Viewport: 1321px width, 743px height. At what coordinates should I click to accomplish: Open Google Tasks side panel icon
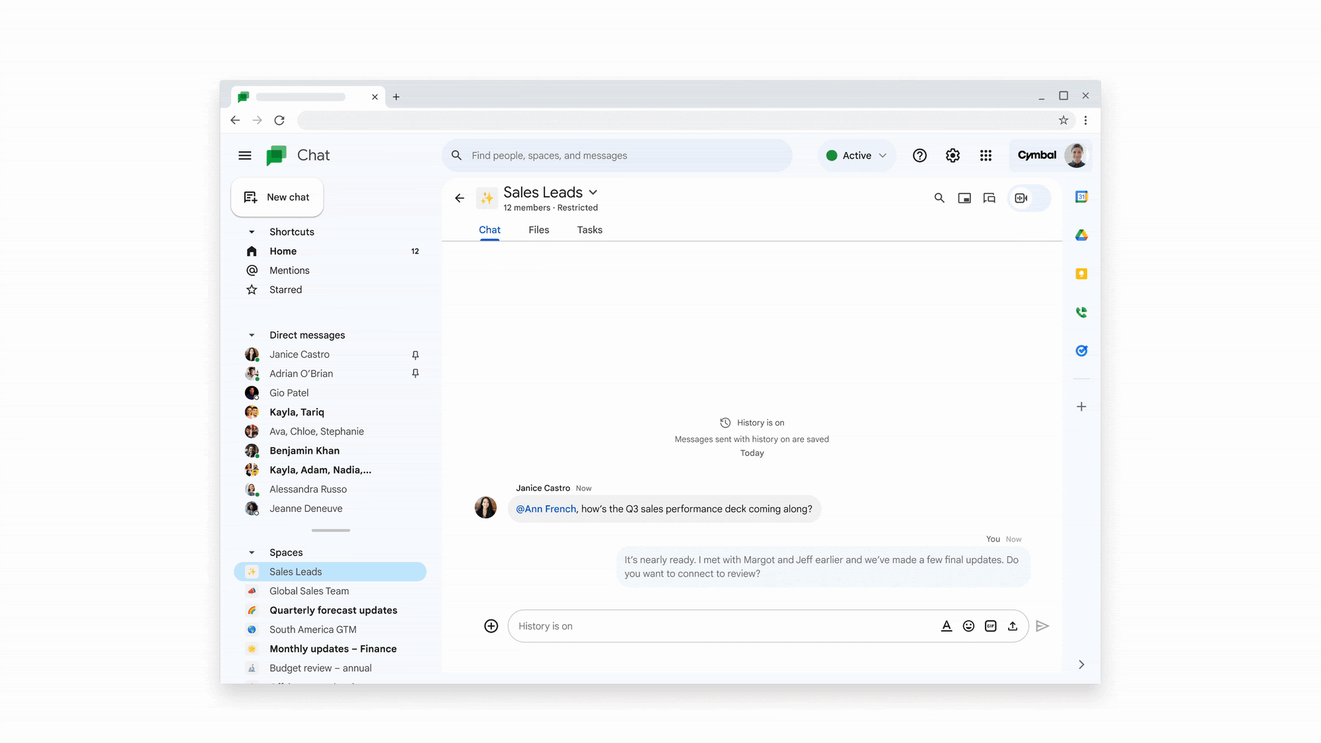click(x=1081, y=351)
